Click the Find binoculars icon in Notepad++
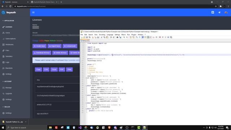Viewport: 231px width, 130px height. click(117, 37)
